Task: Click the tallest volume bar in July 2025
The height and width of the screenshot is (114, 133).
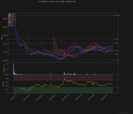Action: click(x=14, y=69)
